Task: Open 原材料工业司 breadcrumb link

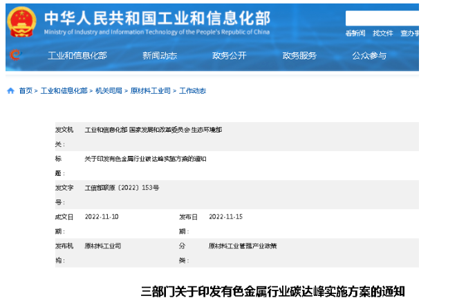Action: [151, 91]
